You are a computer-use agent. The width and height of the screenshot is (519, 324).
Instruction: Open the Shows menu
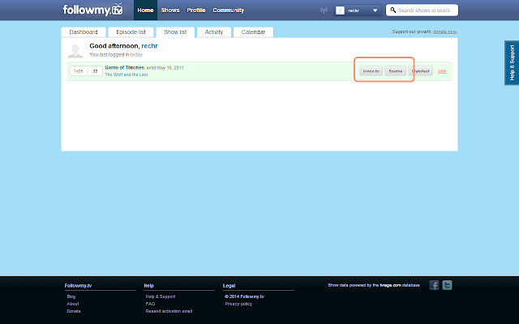170,11
